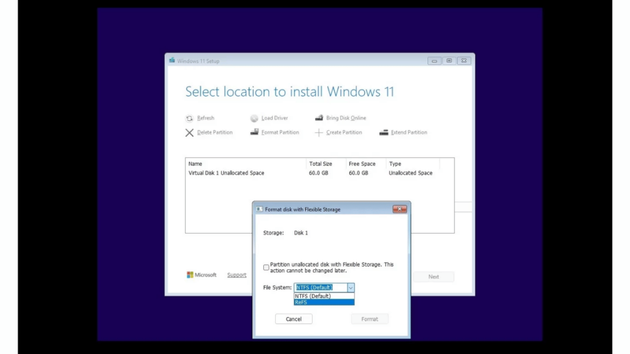This screenshot has height=354, width=630.
Task: Select Virtual Disk 1 Unallocated Space row
Action: (x=228, y=173)
